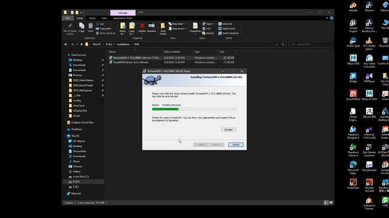Click Invert selection in the ribbon

click(229, 33)
